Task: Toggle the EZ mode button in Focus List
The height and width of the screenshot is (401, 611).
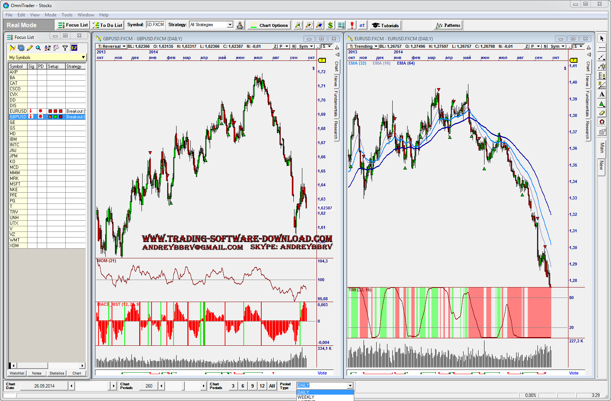Action: (74, 48)
